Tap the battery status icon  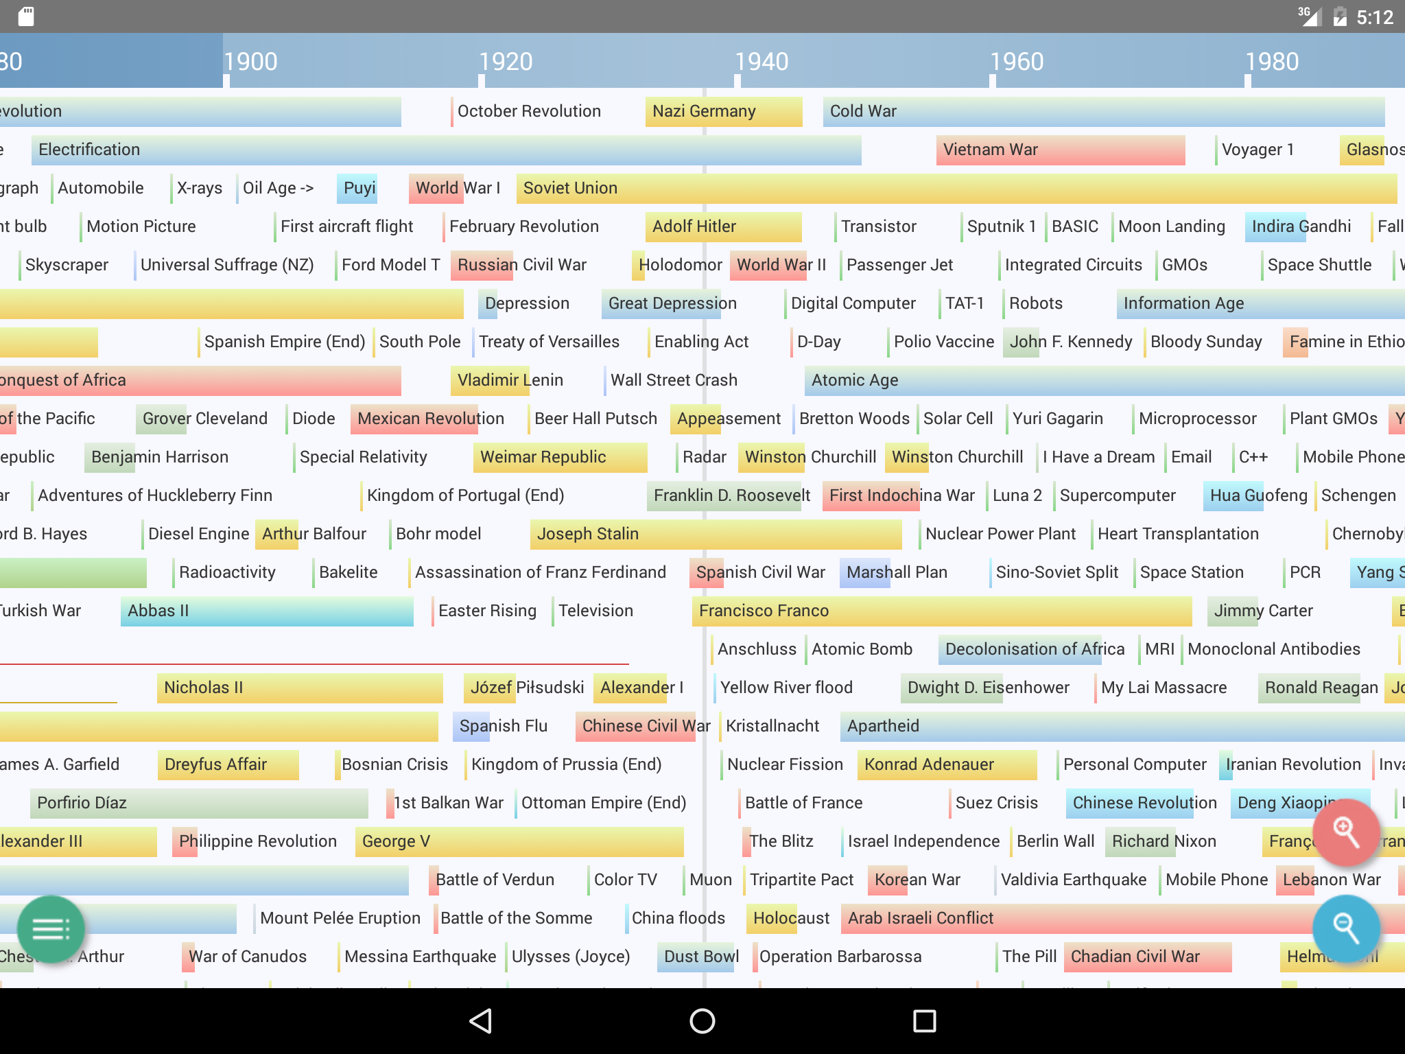(1340, 16)
